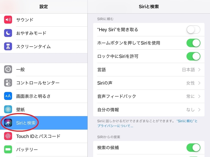Click the red サウンド speaker icon

[8, 20]
